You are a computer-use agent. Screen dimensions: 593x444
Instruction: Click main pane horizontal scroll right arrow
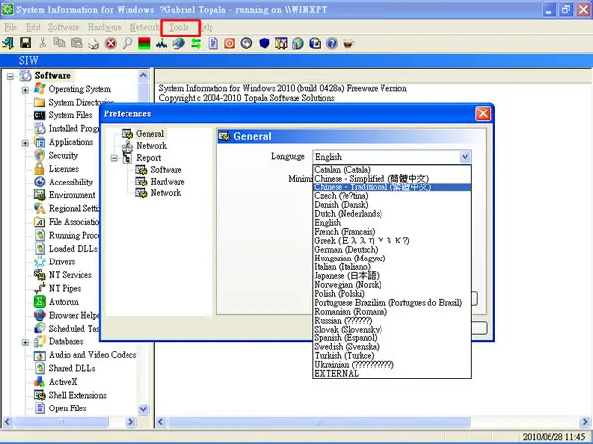585,421
